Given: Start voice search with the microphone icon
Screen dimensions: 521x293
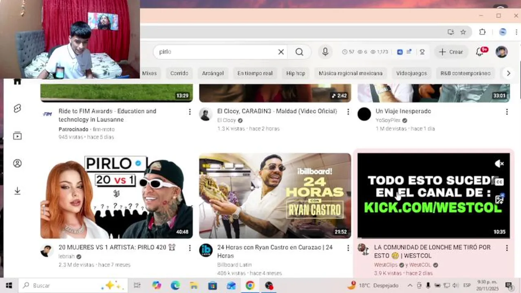Looking at the screenshot, I should click(325, 52).
